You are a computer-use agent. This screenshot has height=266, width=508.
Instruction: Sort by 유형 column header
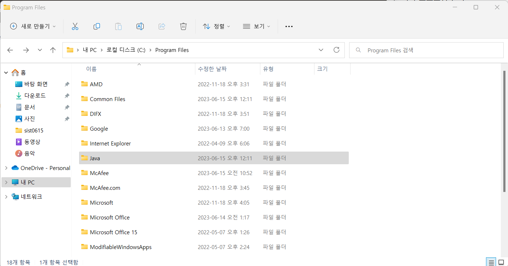tap(268, 69)
